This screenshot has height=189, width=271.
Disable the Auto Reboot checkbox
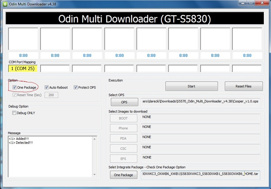[46, 87]
